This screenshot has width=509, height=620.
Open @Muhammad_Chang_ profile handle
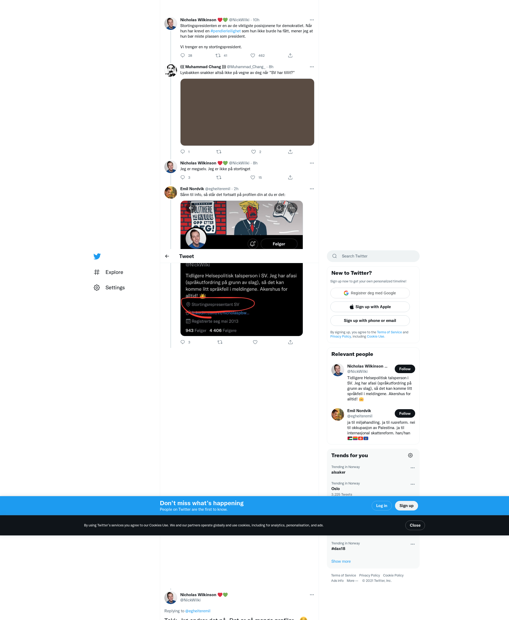coord(246,67)
